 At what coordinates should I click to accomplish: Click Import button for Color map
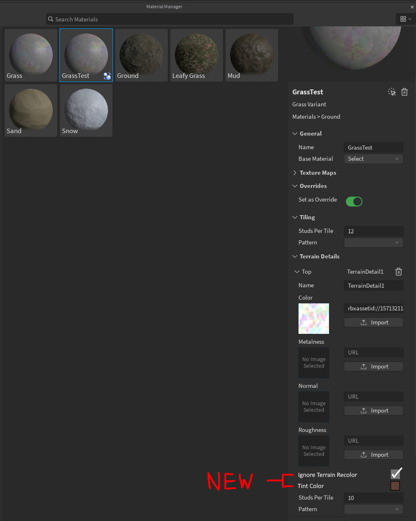(374, 322)
